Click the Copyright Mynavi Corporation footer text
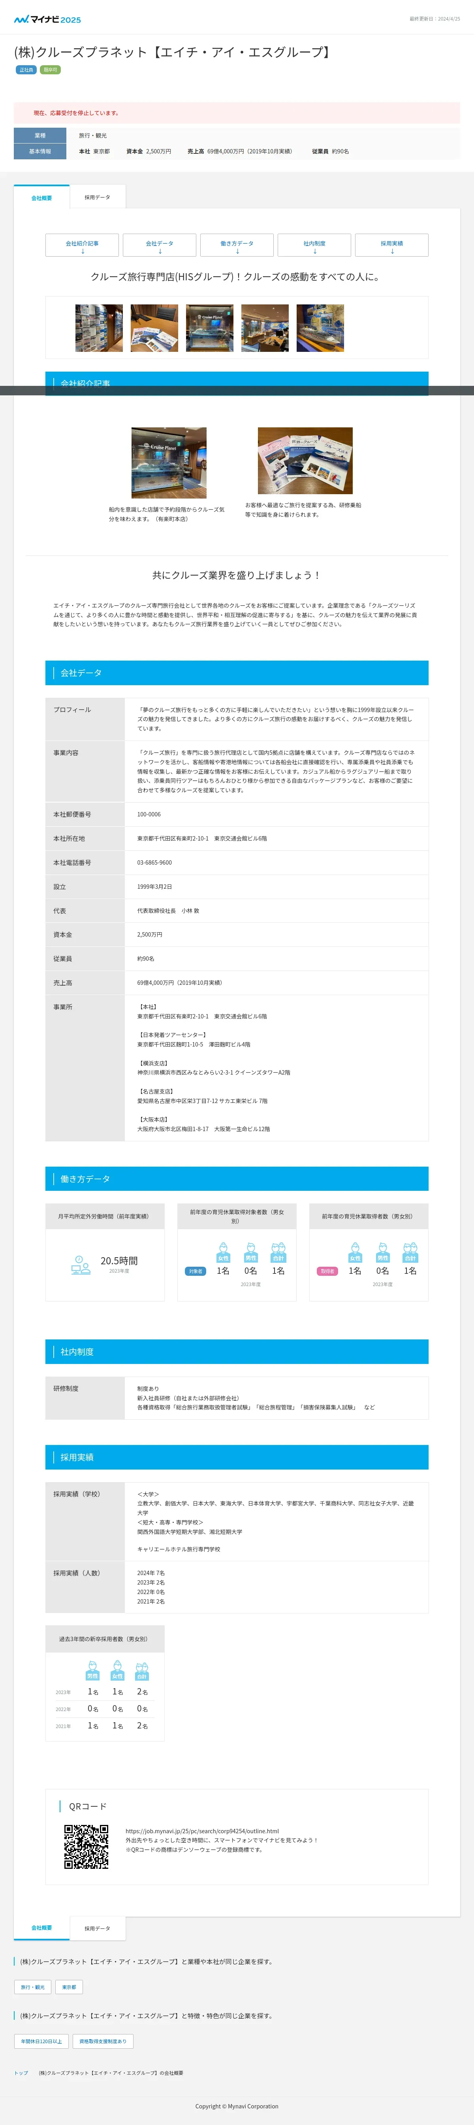Image resolution: width=474 pixels, height=2125 pixels. tap(237, 2106)
